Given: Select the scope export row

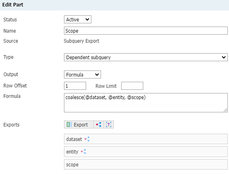Looking at the screenshot, I should [x=146, y=164].
